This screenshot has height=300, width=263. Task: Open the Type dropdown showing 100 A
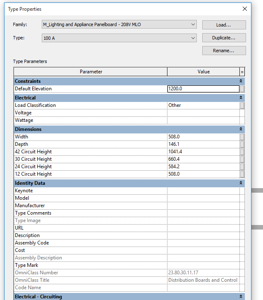coord(119,38)
